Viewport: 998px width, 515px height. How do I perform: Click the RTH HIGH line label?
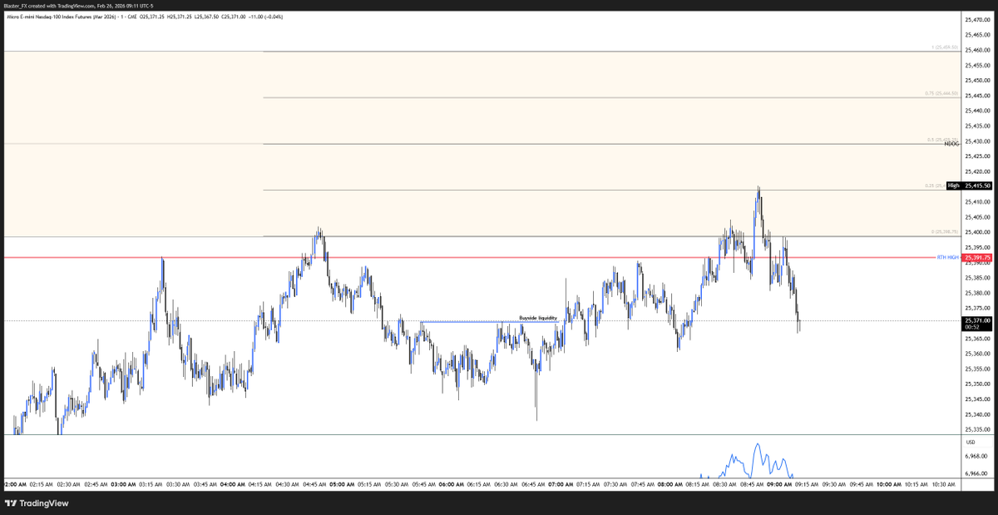(948, 258)
